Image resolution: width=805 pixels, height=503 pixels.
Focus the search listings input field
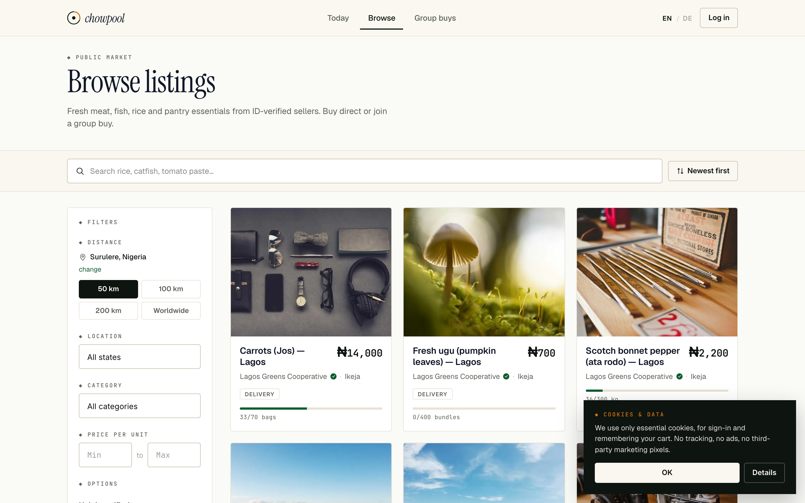tap(364, 171)
